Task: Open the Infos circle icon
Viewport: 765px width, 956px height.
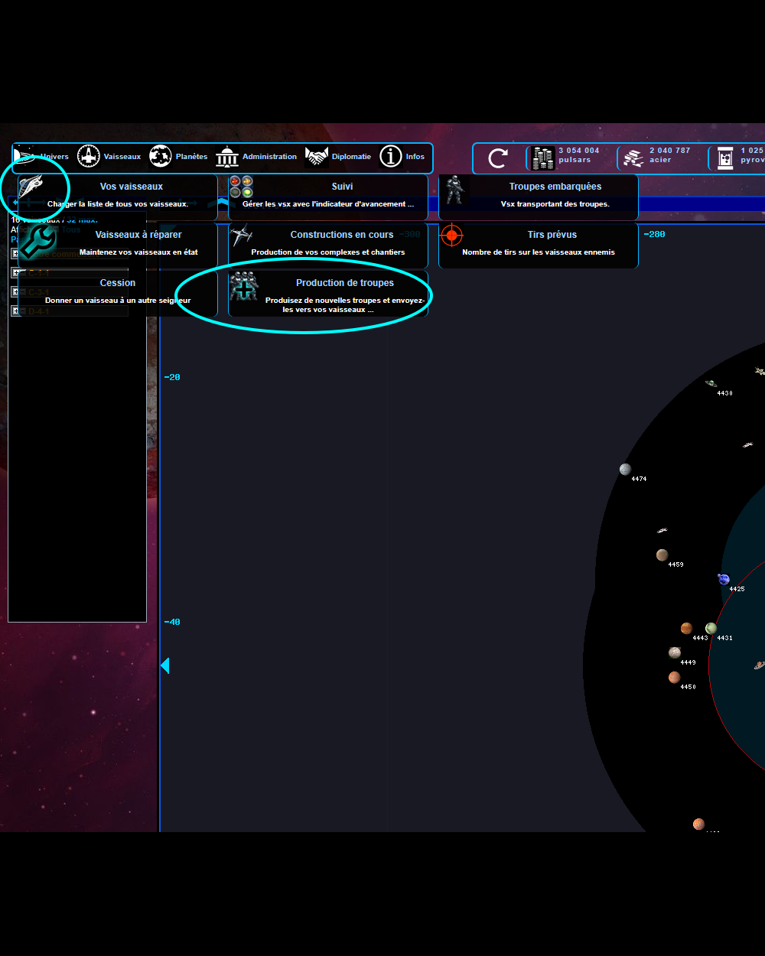Action: click(391, 157)
